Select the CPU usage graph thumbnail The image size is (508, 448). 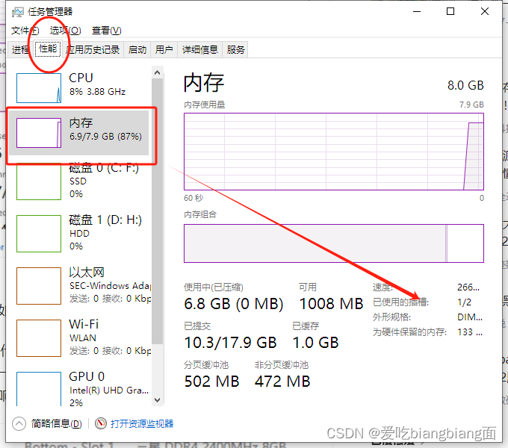[39, 88]
